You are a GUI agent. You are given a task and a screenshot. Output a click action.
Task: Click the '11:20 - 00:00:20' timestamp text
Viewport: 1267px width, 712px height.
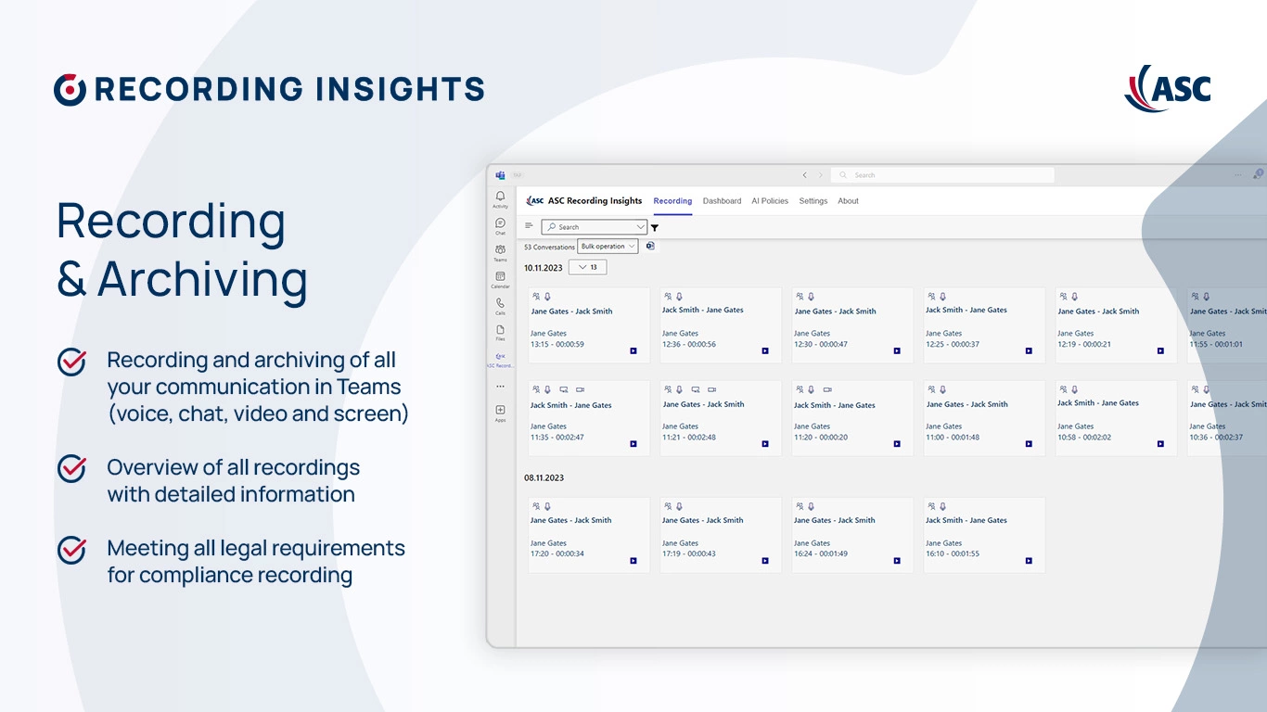click(x=821, y=438)
